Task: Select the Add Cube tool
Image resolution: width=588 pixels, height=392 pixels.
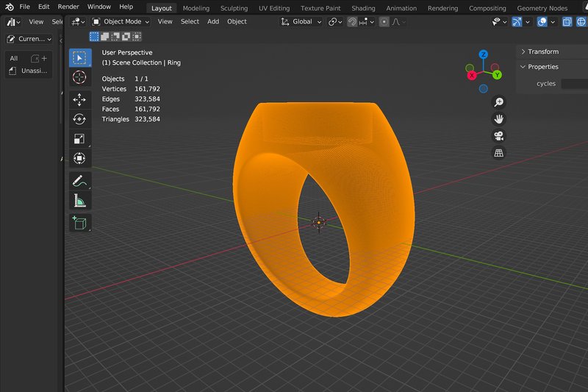Action: [x=79, y=223]
